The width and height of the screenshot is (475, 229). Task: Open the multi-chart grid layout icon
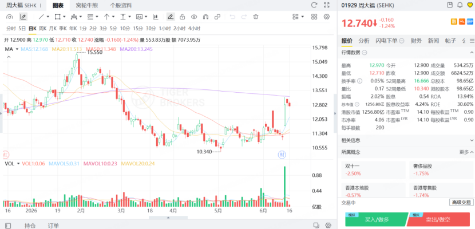[314, 17]
